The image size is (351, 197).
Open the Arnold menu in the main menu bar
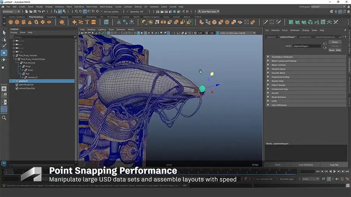coord(173,7)
